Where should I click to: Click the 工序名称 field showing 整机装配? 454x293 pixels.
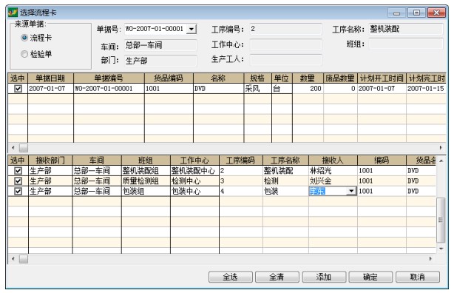[x=406, y=29]
